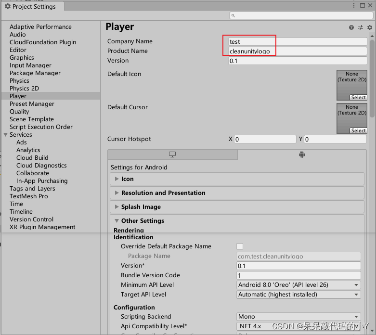The height and width of the screenshot is (335, 376).
Task: Expand the Icon section
Action: [x=237, y=179]
